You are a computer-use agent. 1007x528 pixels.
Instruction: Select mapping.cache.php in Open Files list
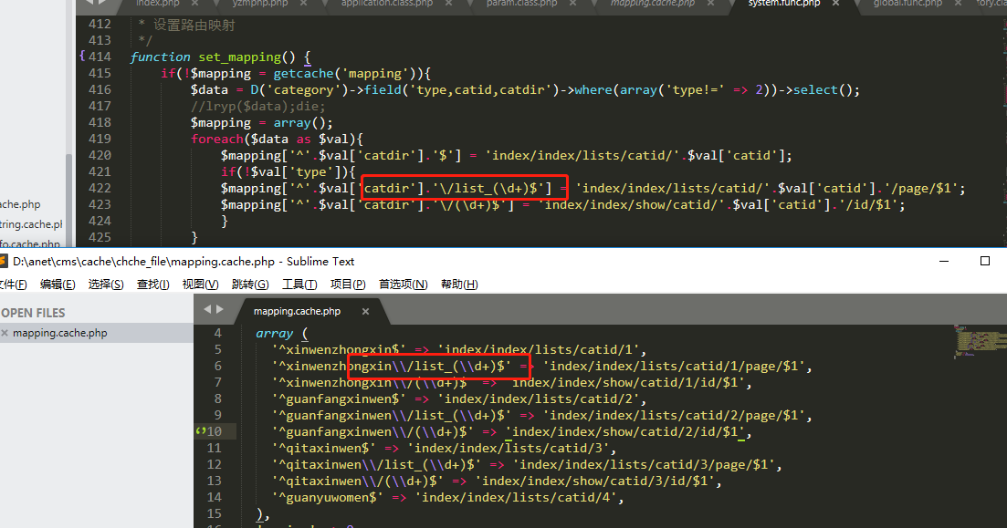pos(60,334)
